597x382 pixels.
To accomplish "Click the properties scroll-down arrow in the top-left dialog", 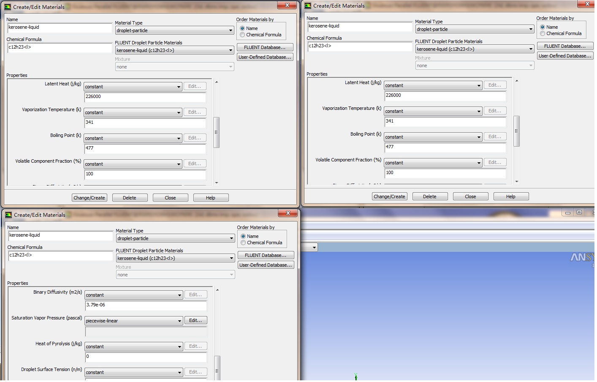I will coord(217,183).
